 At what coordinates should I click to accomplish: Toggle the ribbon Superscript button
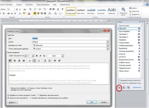pos(15,13)
